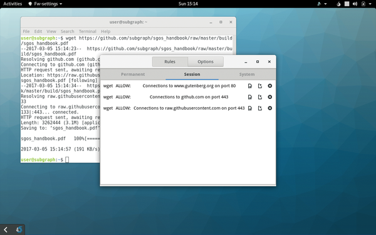The image size is (376, 235).
Task: Maximize the firewall settings window
Action: [258, 61]
